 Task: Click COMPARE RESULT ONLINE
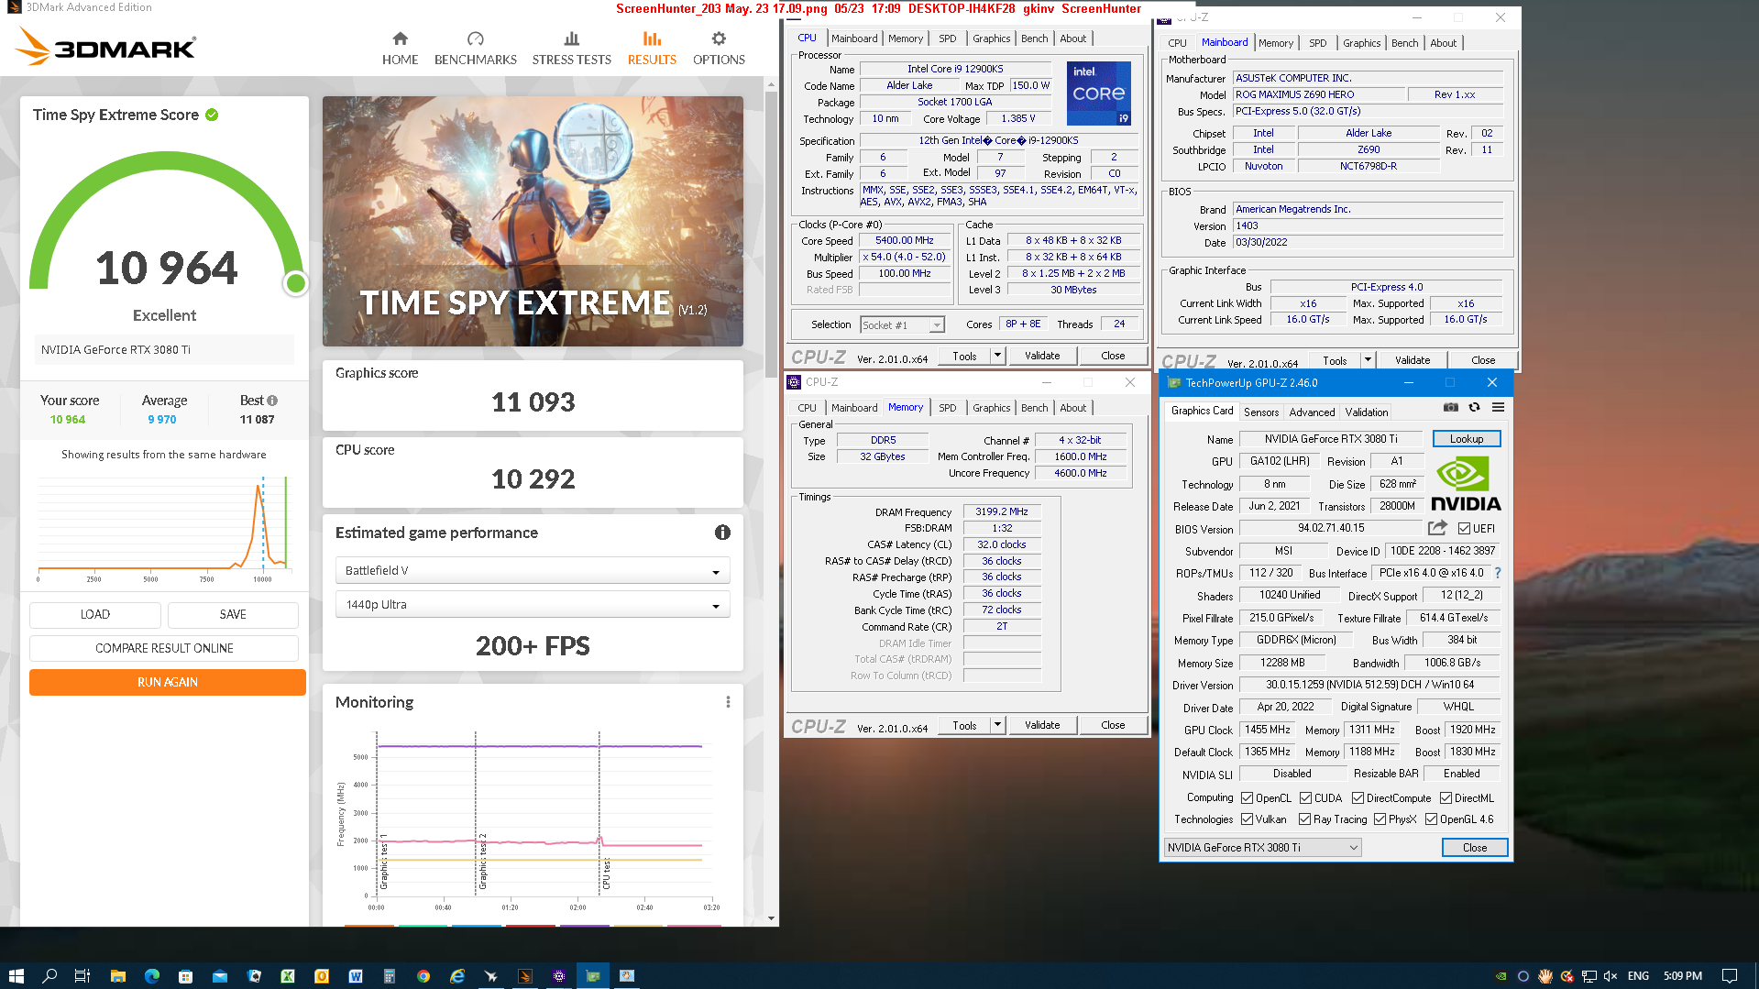click(164, 648)
